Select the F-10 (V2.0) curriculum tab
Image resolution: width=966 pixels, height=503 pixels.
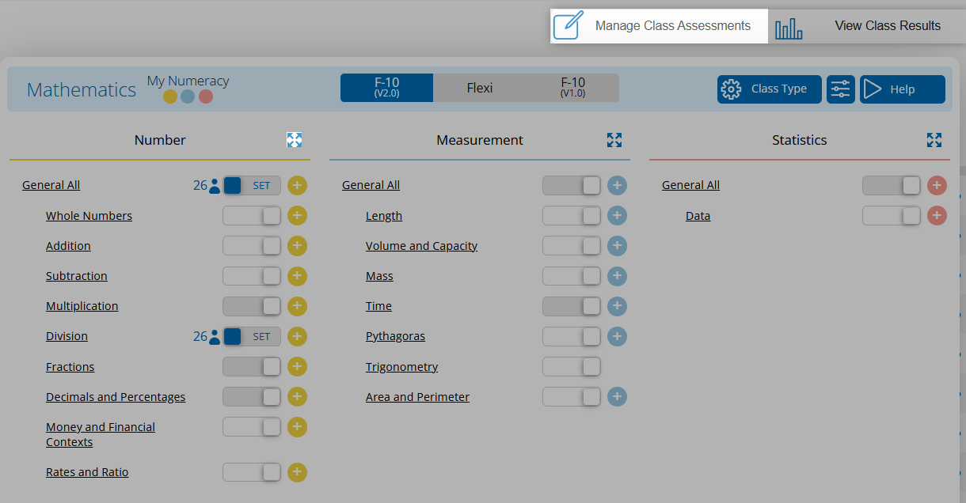pos(386,88)
